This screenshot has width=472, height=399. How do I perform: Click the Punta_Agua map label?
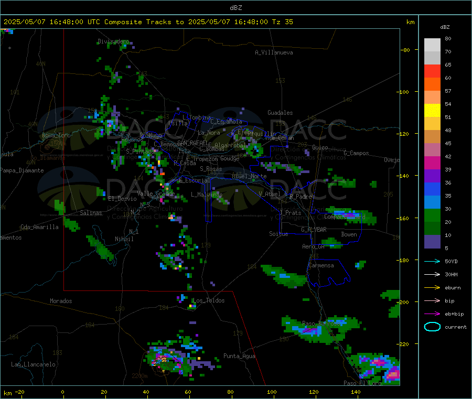239,357
